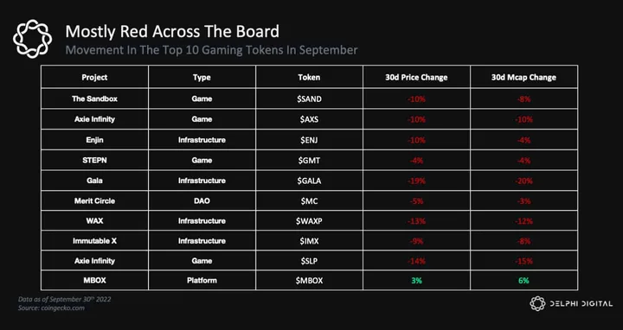623x330 pixels.
Task: Click the $GMT token cell
Action: (x=309, y=161)
